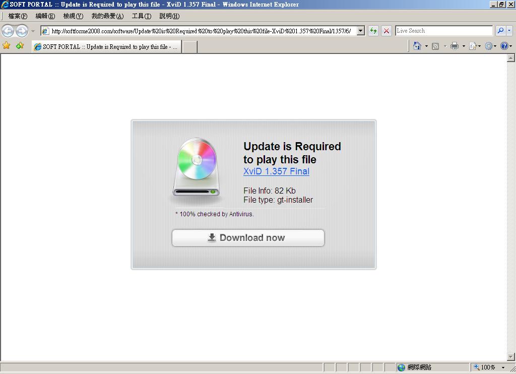Open the recent pages dropdown beside the Forward button

[x=33, y=31]
